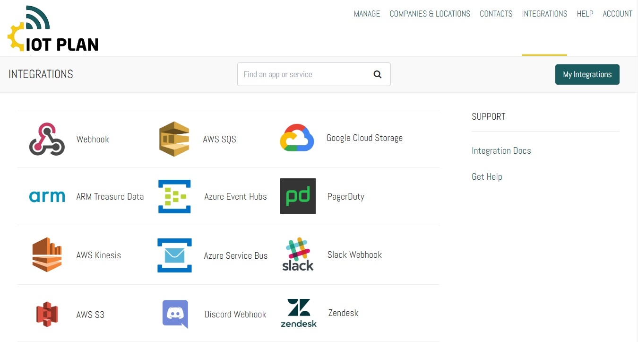Click the search magnifier icon

tap(377, 74)
